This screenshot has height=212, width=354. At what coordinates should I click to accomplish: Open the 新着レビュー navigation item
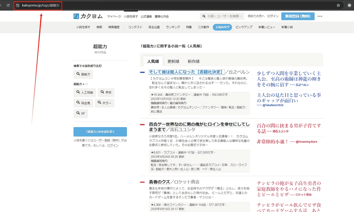267,27
